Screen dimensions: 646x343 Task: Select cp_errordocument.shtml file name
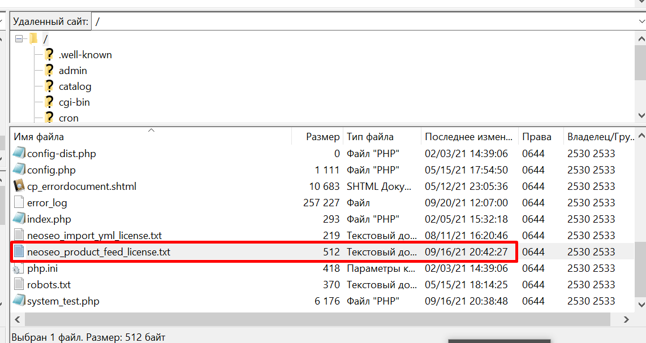81,186
